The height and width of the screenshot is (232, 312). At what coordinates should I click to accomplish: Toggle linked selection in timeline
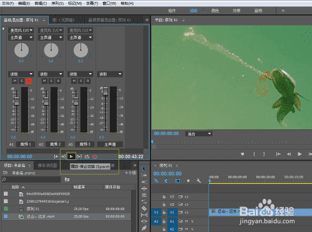pyautogui.click(x=177, y=181)
